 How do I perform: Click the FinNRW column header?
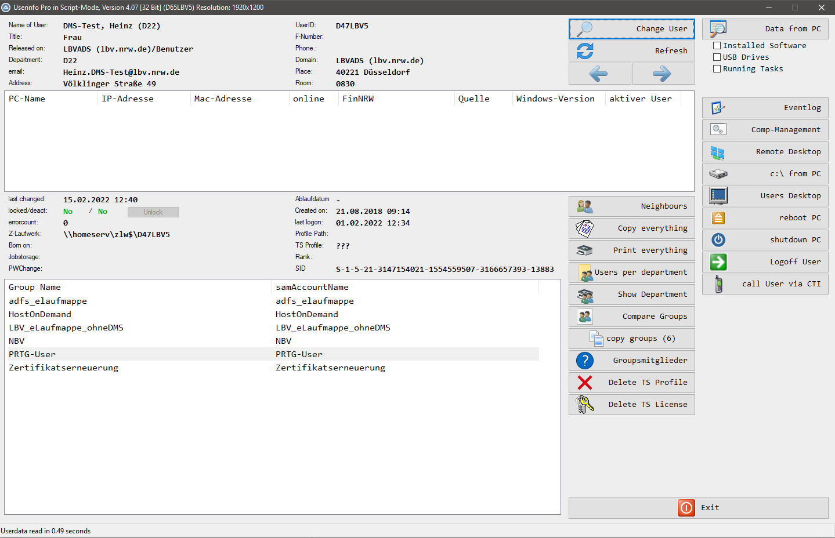coord(396,99)
